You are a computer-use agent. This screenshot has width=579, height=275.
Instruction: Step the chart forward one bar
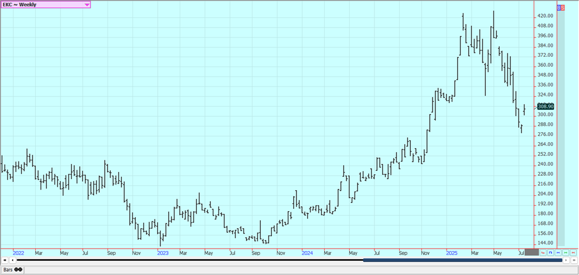(566, 260)
